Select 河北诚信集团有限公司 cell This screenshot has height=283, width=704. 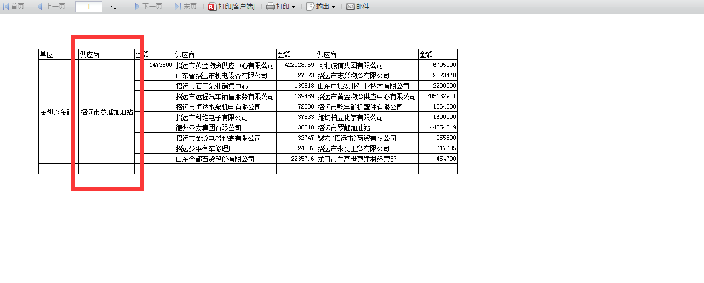tap(367, 65)
